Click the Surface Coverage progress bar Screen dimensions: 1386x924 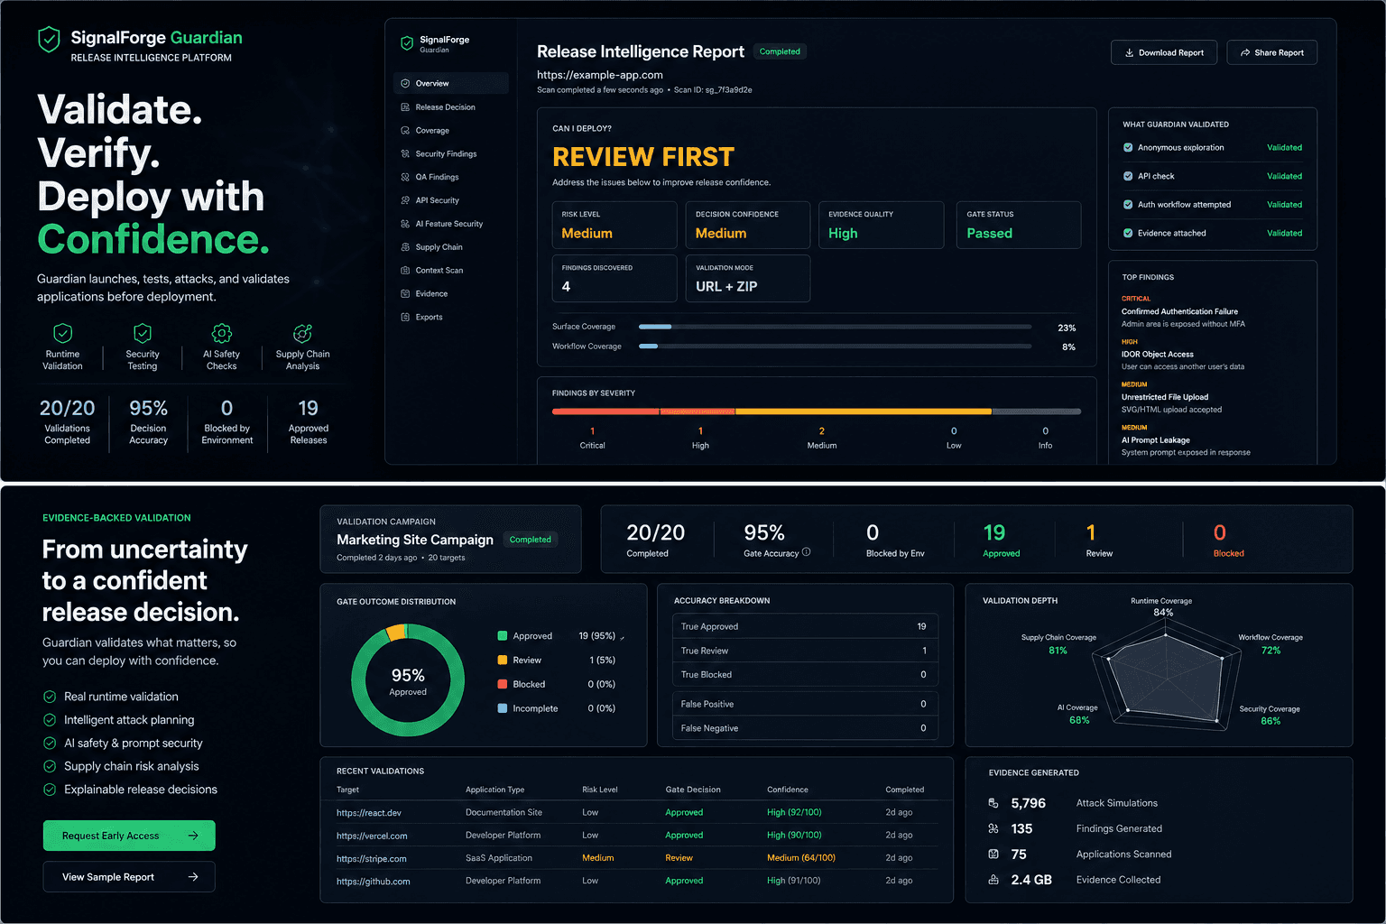[x=835, y=327]
